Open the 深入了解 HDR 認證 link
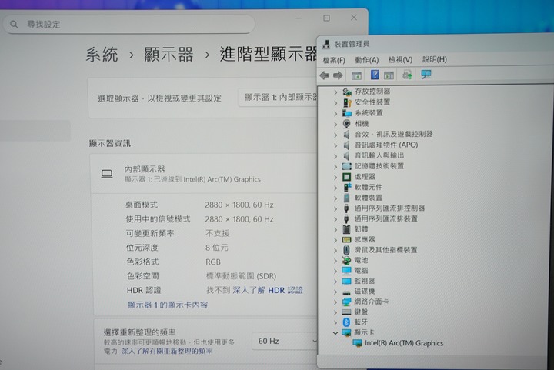Viewport: 554px width, 370px height. [x=268, y=290]
